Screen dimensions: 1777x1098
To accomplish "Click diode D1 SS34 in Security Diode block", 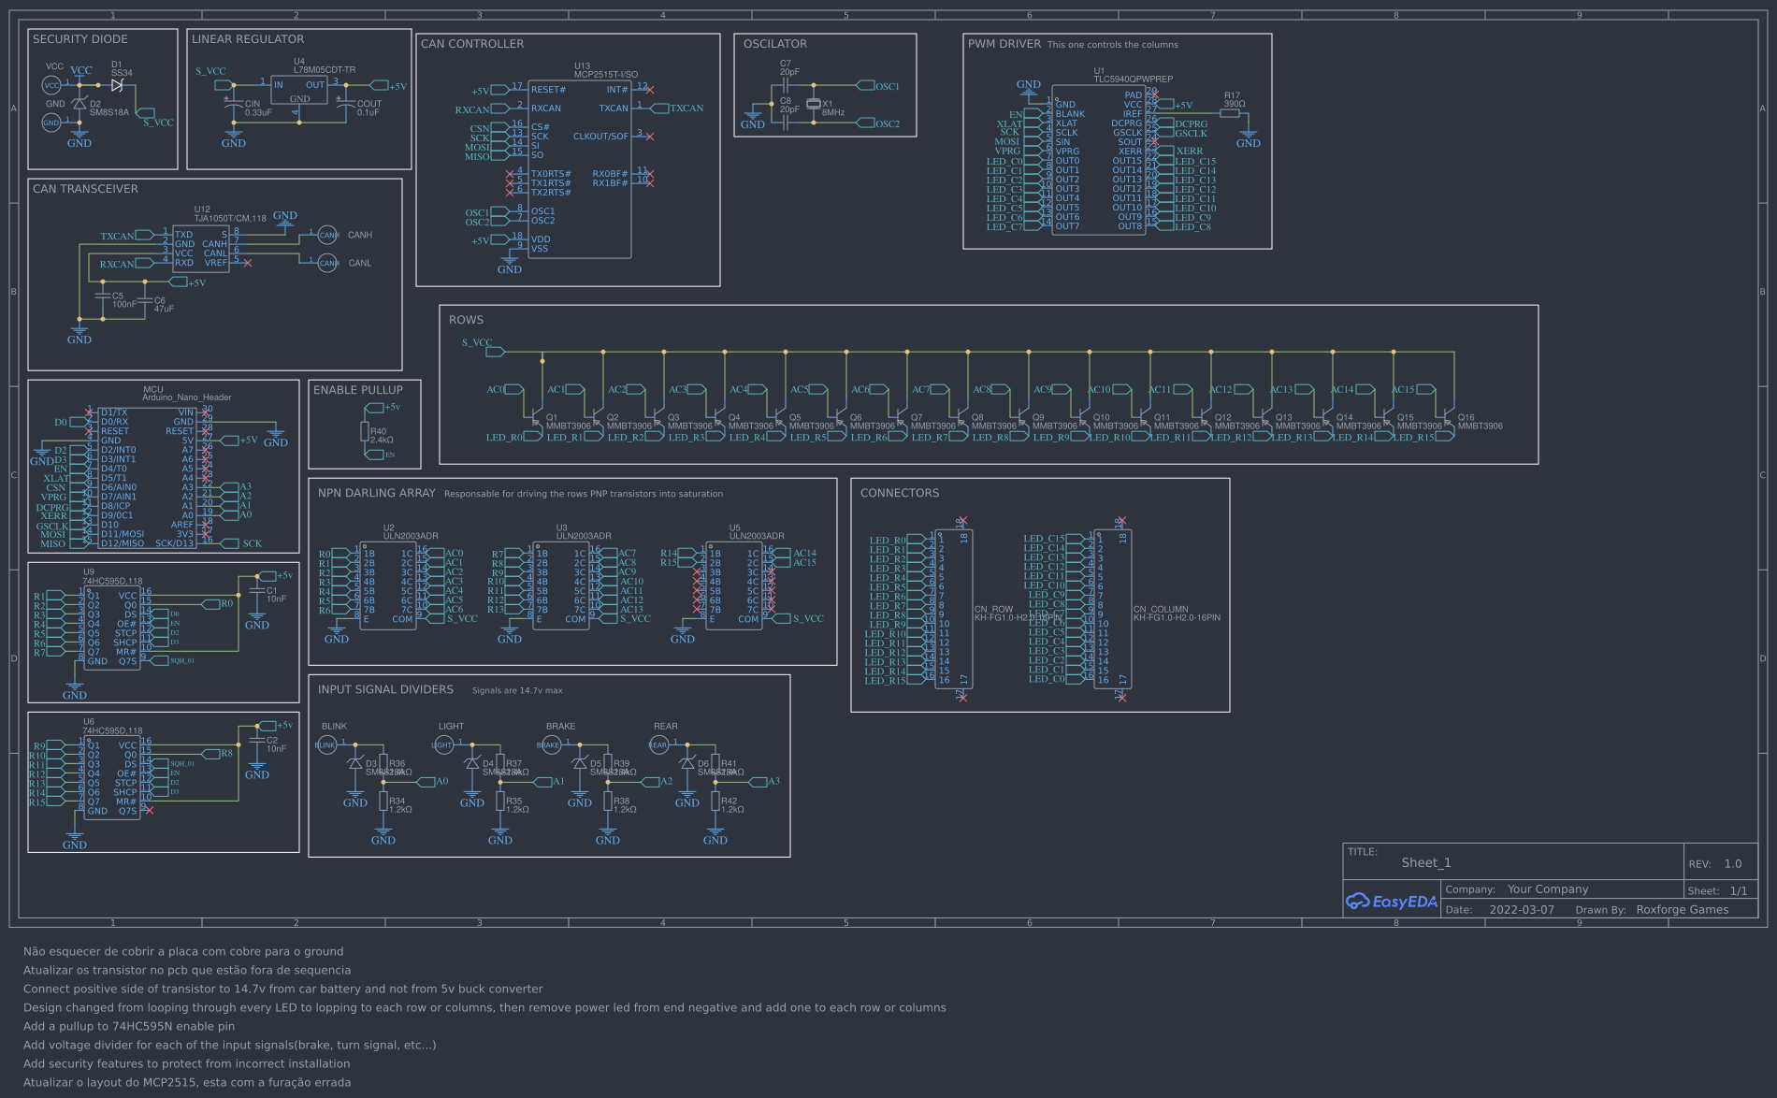I will (115, 84).
